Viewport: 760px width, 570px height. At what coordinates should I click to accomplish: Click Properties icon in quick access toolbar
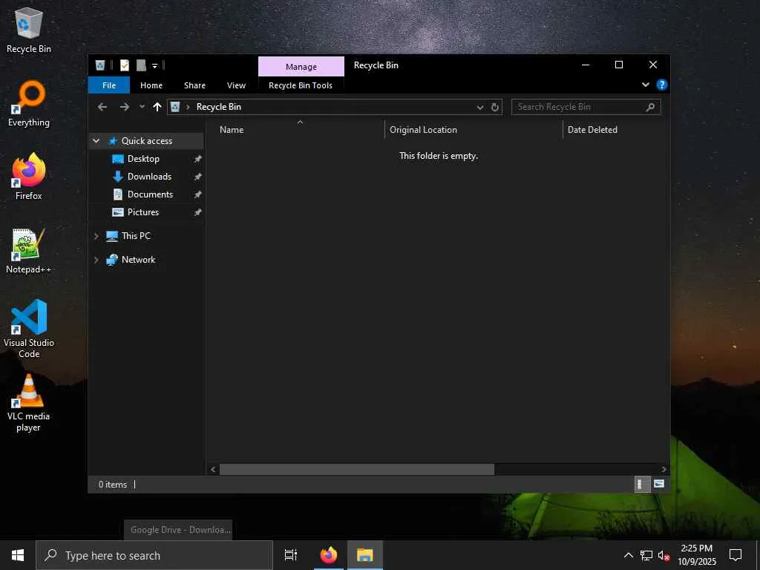(x=125, y=65)
